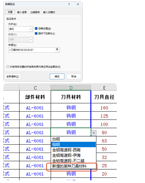Toggle the 忽略空值 checkbox
Image resolution: width=145 pixels, height=183 pixels.
coord(36,29)
